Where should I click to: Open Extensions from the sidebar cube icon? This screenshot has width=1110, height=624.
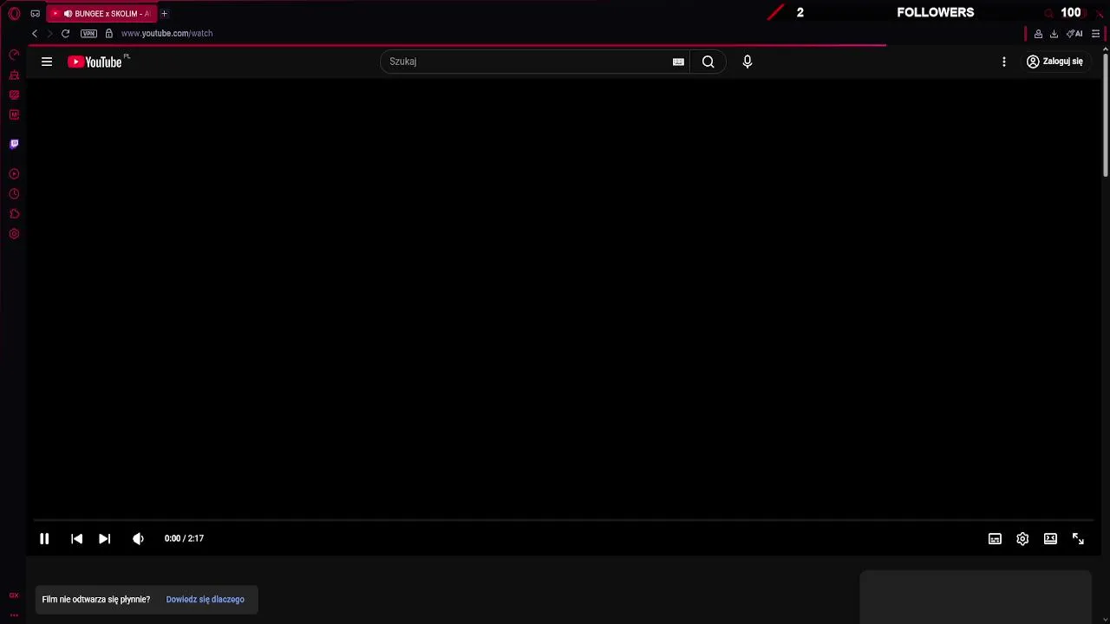pos(14,214)
